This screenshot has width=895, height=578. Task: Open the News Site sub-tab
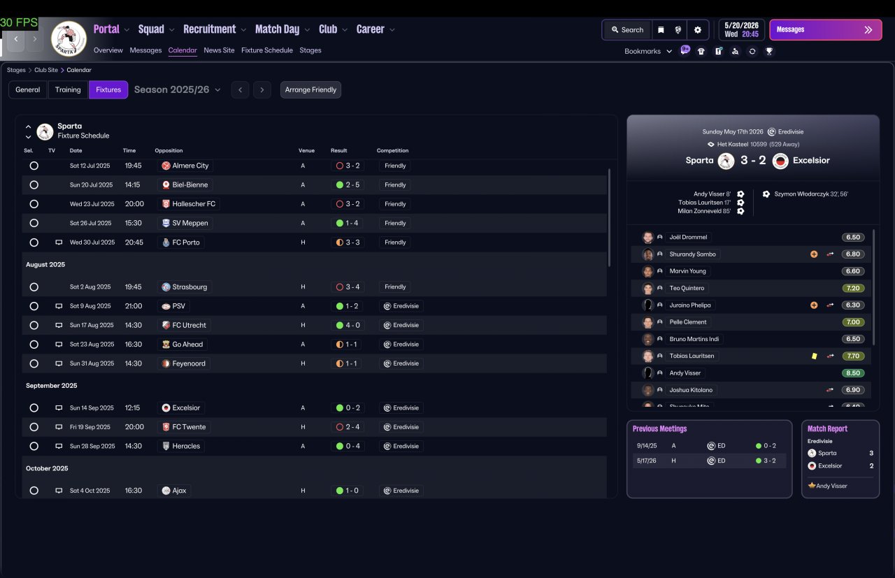pyautogui.click(x=219, y=50)
